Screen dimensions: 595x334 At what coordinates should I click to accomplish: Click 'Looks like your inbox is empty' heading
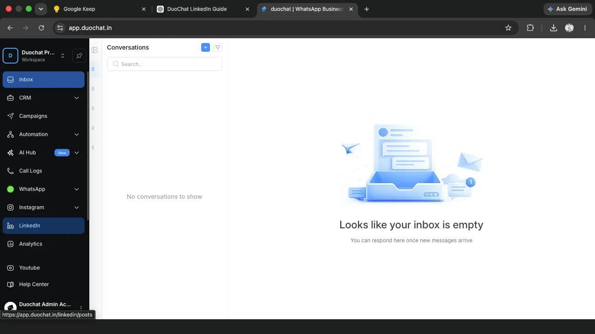point(411,225)
